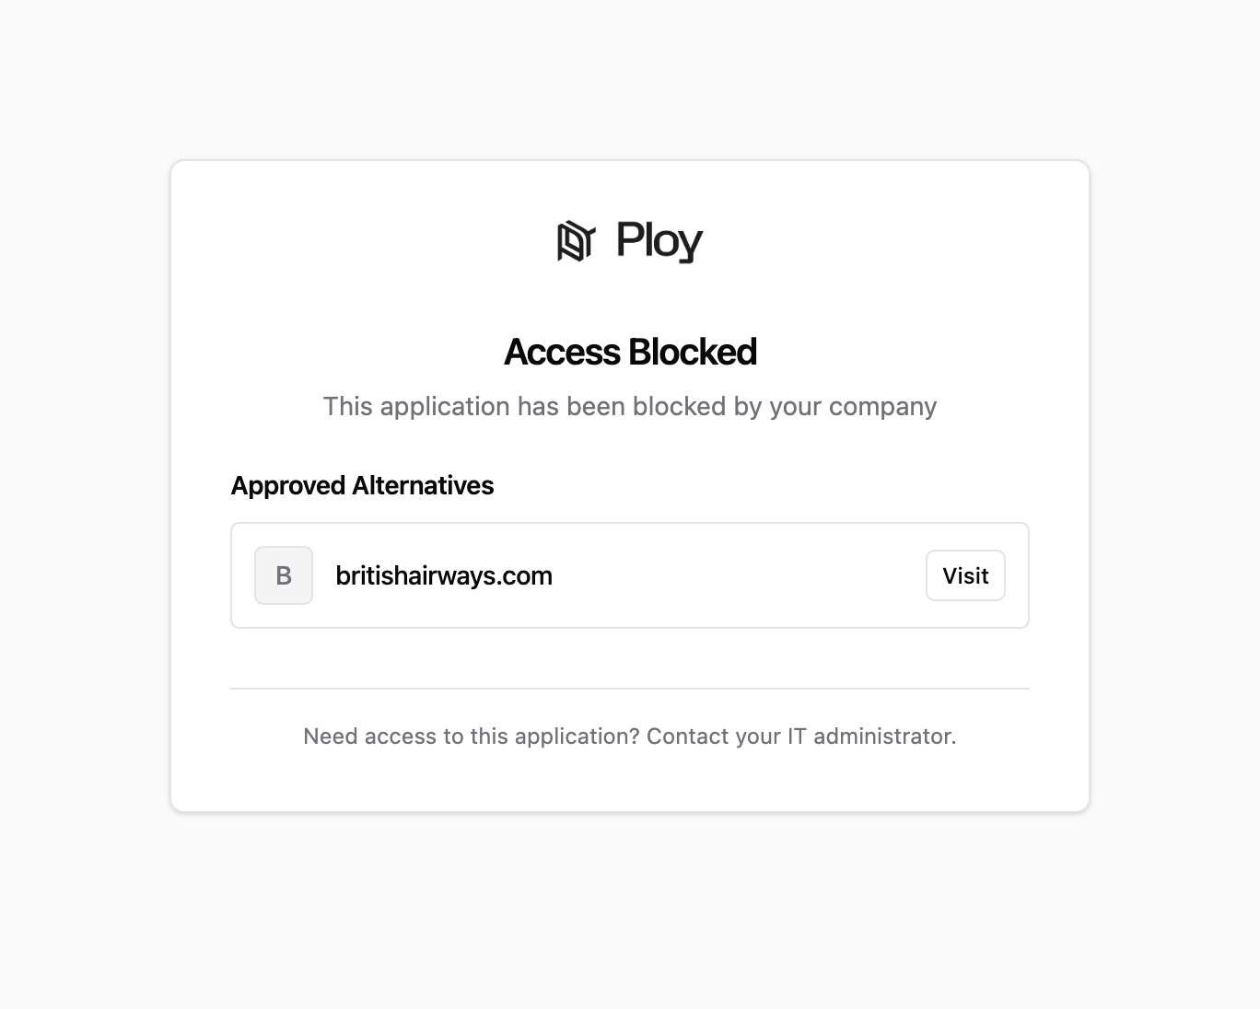Click "Need access to this application?" text

click(471, 736)
